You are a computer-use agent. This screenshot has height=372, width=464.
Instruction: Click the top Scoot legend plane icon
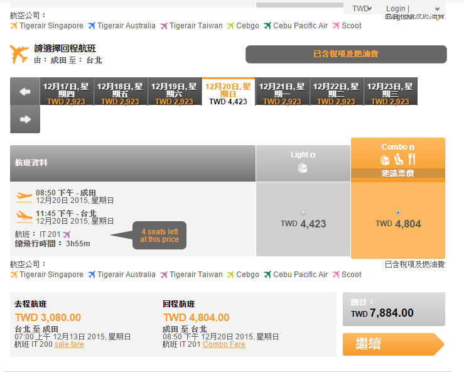[x=336, y=26]
